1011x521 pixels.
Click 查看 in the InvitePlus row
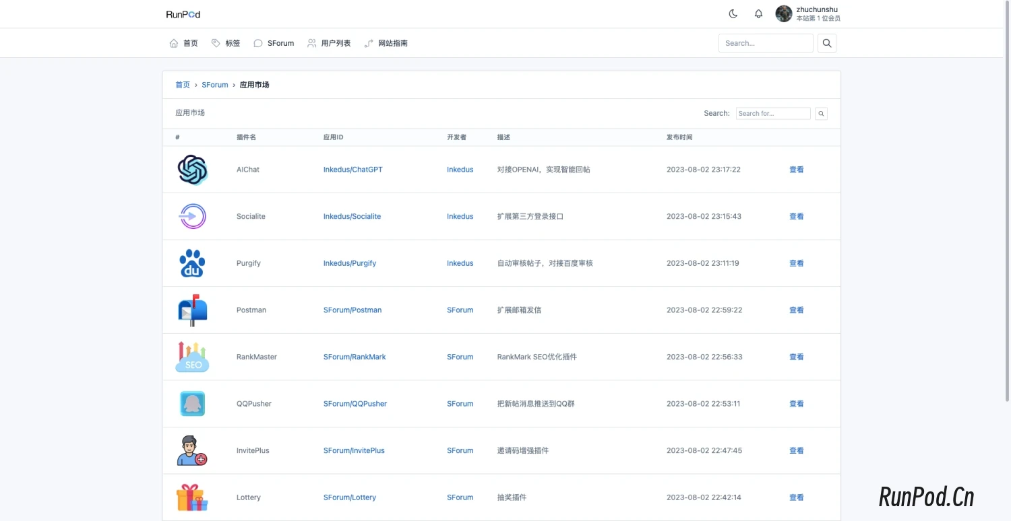pyautogui.click(x=797, y=450)
